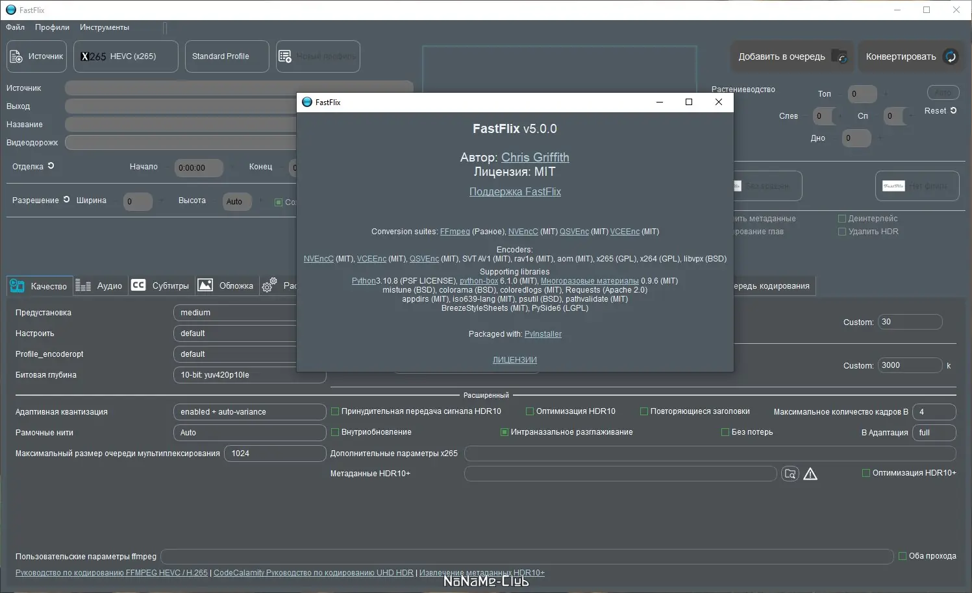The width and height of the screenshot is (972, 593).
Task: Enable Повторяющиеся заголовки checkbox
Action: click(644, 411)
